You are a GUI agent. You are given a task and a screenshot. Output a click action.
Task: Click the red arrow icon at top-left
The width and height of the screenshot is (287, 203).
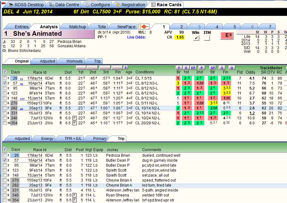pos(3,3)
